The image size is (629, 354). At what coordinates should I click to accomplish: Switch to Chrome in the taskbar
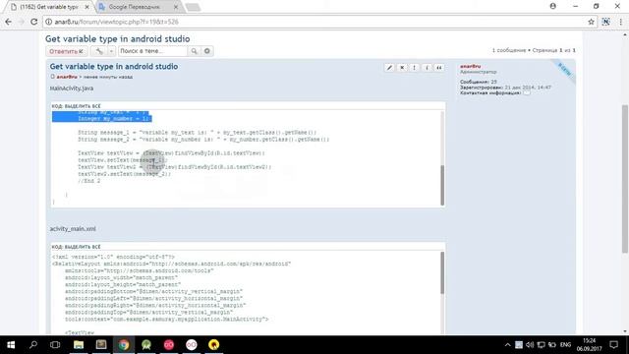pyautogui.click(x=124, y=345)
